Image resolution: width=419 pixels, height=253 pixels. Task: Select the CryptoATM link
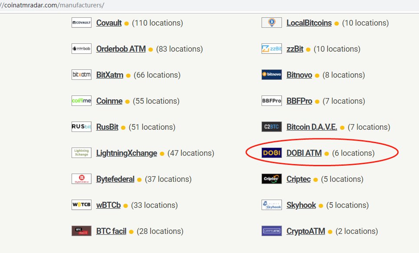click(x=306, y=231)
